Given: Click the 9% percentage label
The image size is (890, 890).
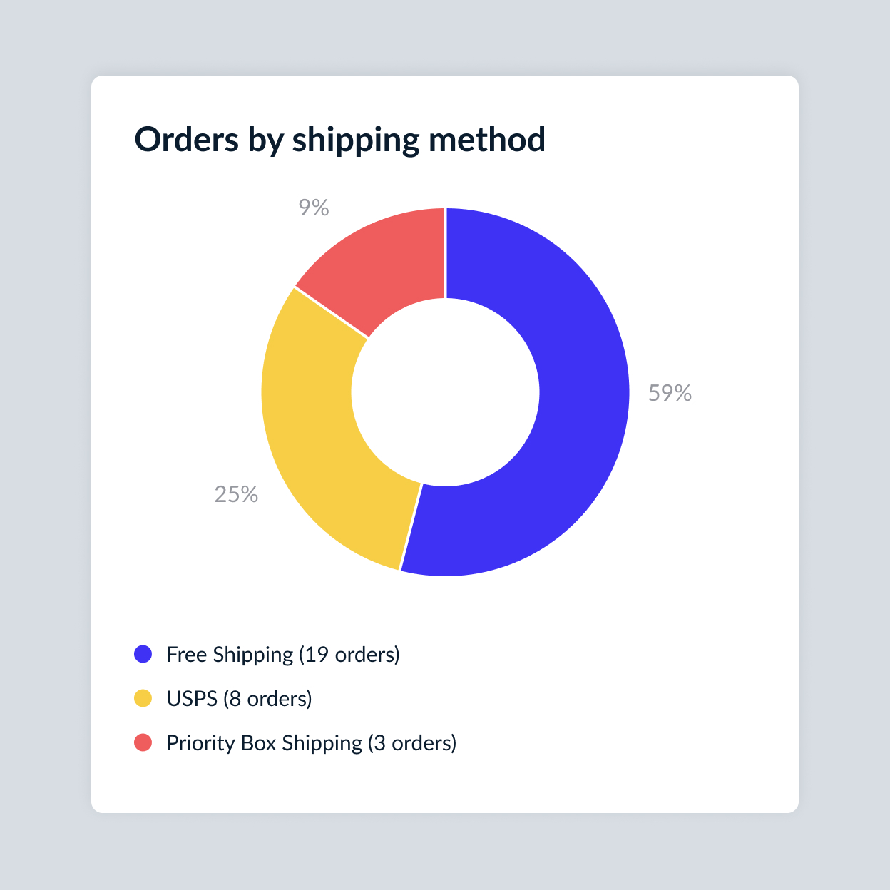Looking at the screenshot, I should (314, 208).
